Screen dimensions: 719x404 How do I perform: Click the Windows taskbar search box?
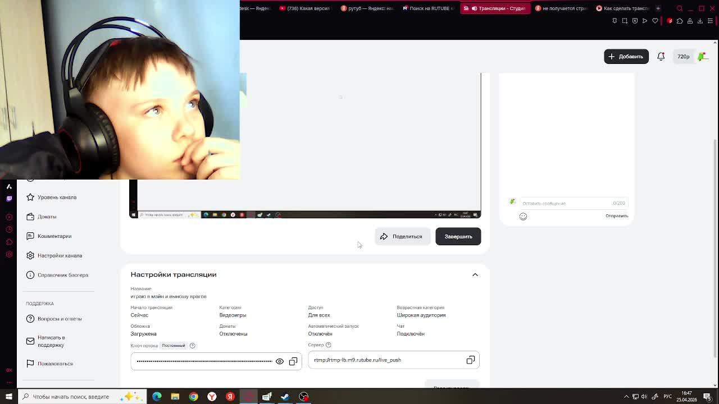(x=82, y=397)
